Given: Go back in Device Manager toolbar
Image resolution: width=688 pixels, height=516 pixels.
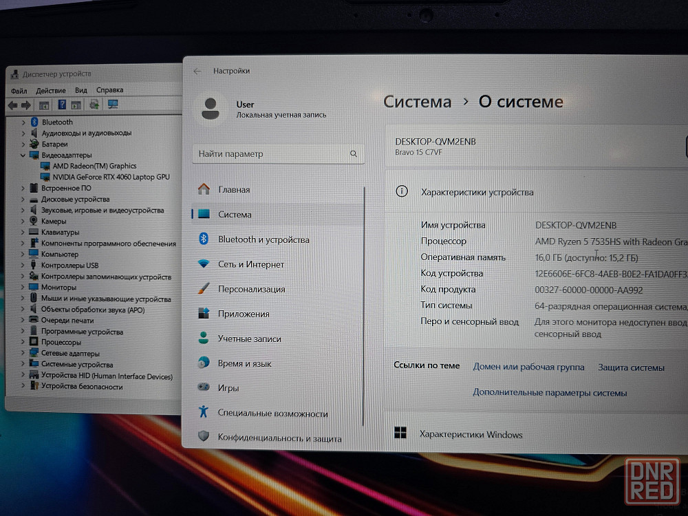Looking at the screenshot, I should point(12,105).
